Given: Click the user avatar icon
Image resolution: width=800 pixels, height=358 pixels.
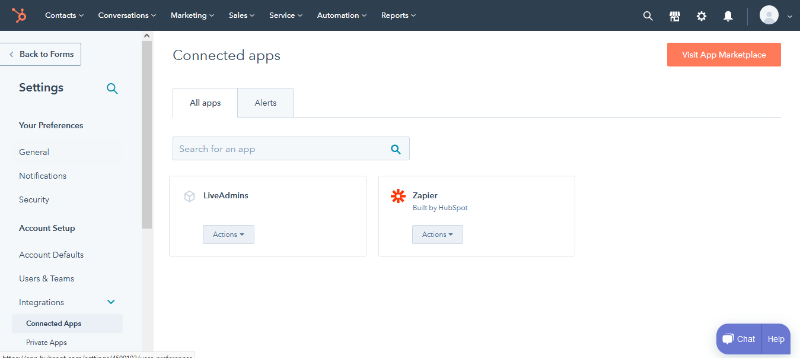Looking at the screenshot, I should click(x=769, y=15).
